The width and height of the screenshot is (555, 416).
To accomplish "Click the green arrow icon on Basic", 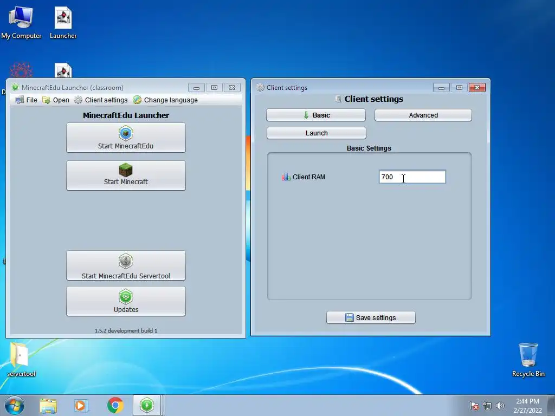I will pyautogui.click(x=306, y=115).
